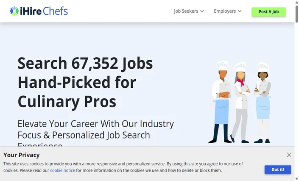
Task: Click the cookie usage description text
Action: tap(123, 167)
